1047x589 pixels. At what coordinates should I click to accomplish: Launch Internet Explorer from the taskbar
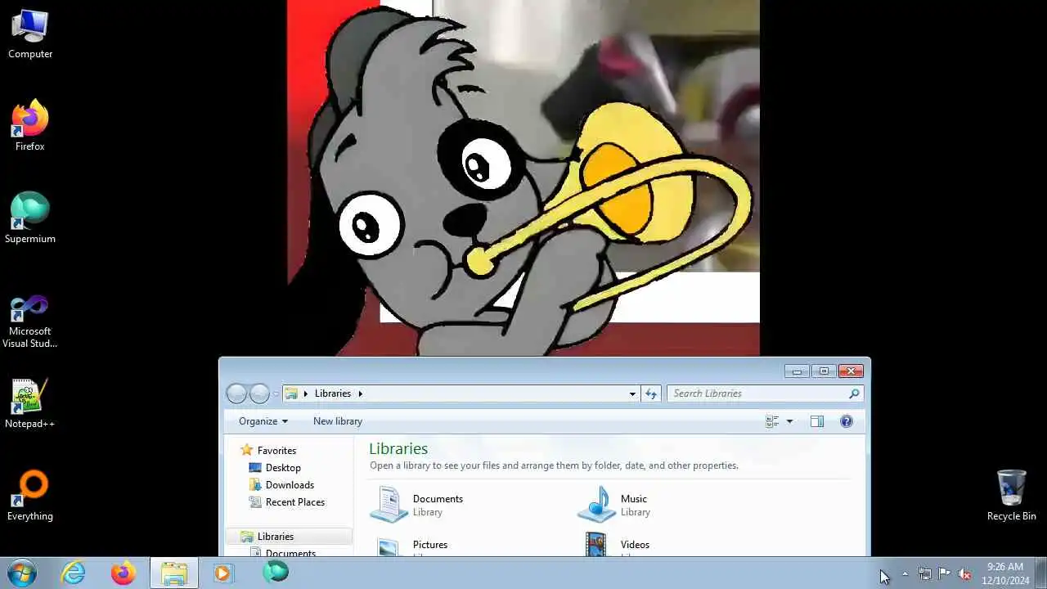[x=74, y=573]
